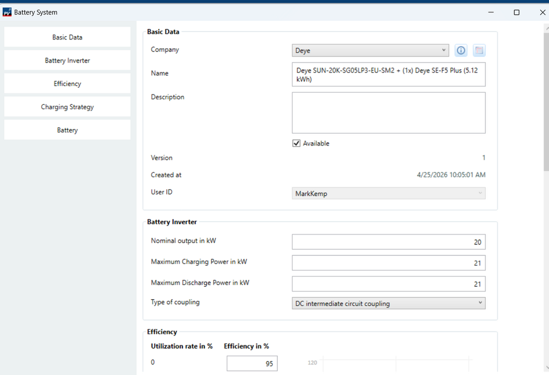Jump to the Efficiency section
This screenshot has width=549, height=375.
[68, 84]
